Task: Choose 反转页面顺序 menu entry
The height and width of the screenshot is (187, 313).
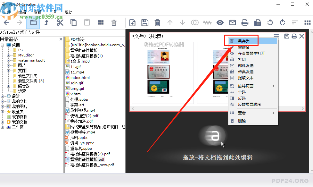Action: [253, 104]
